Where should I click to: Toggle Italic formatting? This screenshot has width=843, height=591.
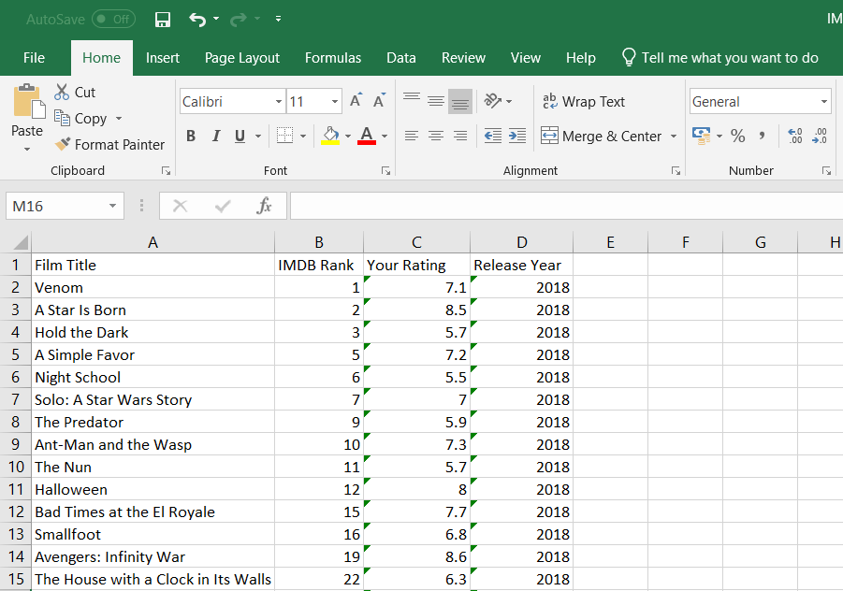click(216, 136)
